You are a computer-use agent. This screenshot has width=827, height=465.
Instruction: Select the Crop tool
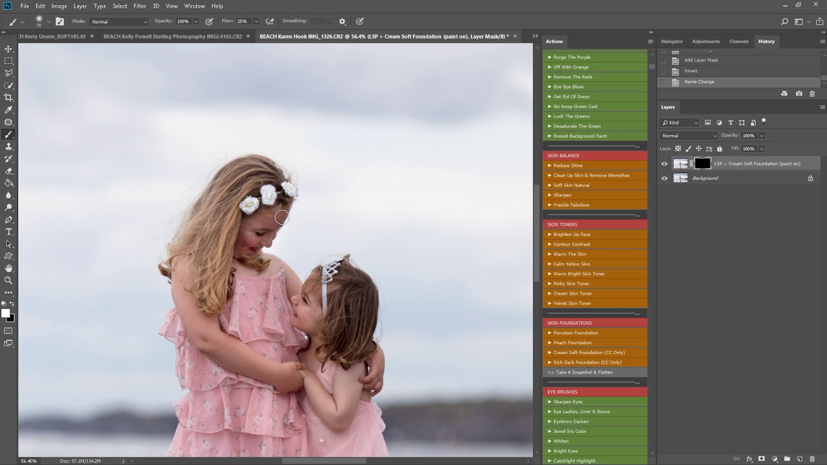[x=8, y=98]
